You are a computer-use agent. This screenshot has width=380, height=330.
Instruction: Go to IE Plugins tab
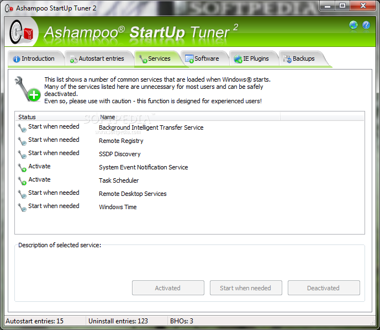coord(254,58)
